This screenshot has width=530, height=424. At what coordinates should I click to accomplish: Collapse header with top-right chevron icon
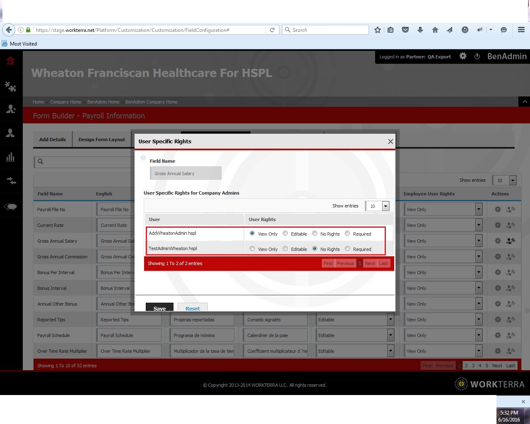click(x=524, y=101)
